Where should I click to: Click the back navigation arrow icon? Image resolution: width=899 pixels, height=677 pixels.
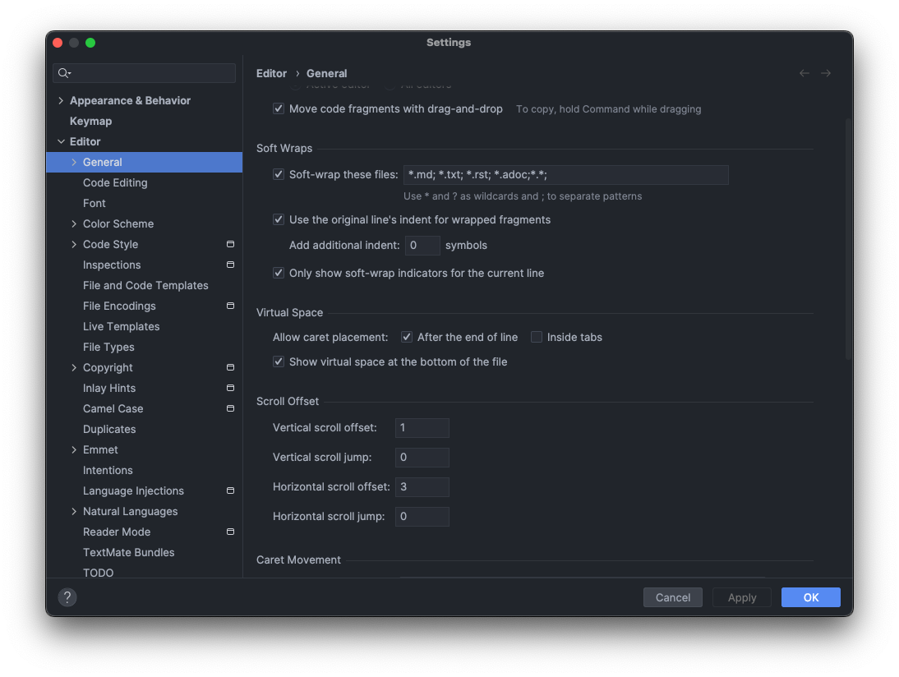coord(804,73)
